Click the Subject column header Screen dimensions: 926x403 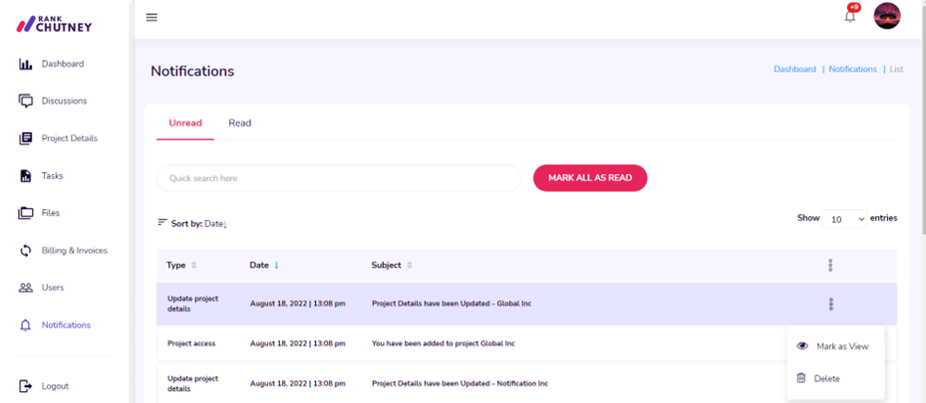[386, 265]
